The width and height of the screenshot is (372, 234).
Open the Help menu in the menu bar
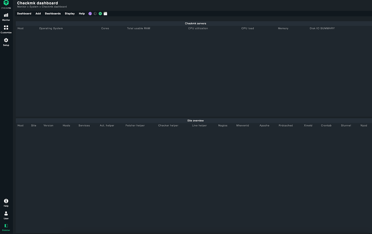tap(82, 13)
